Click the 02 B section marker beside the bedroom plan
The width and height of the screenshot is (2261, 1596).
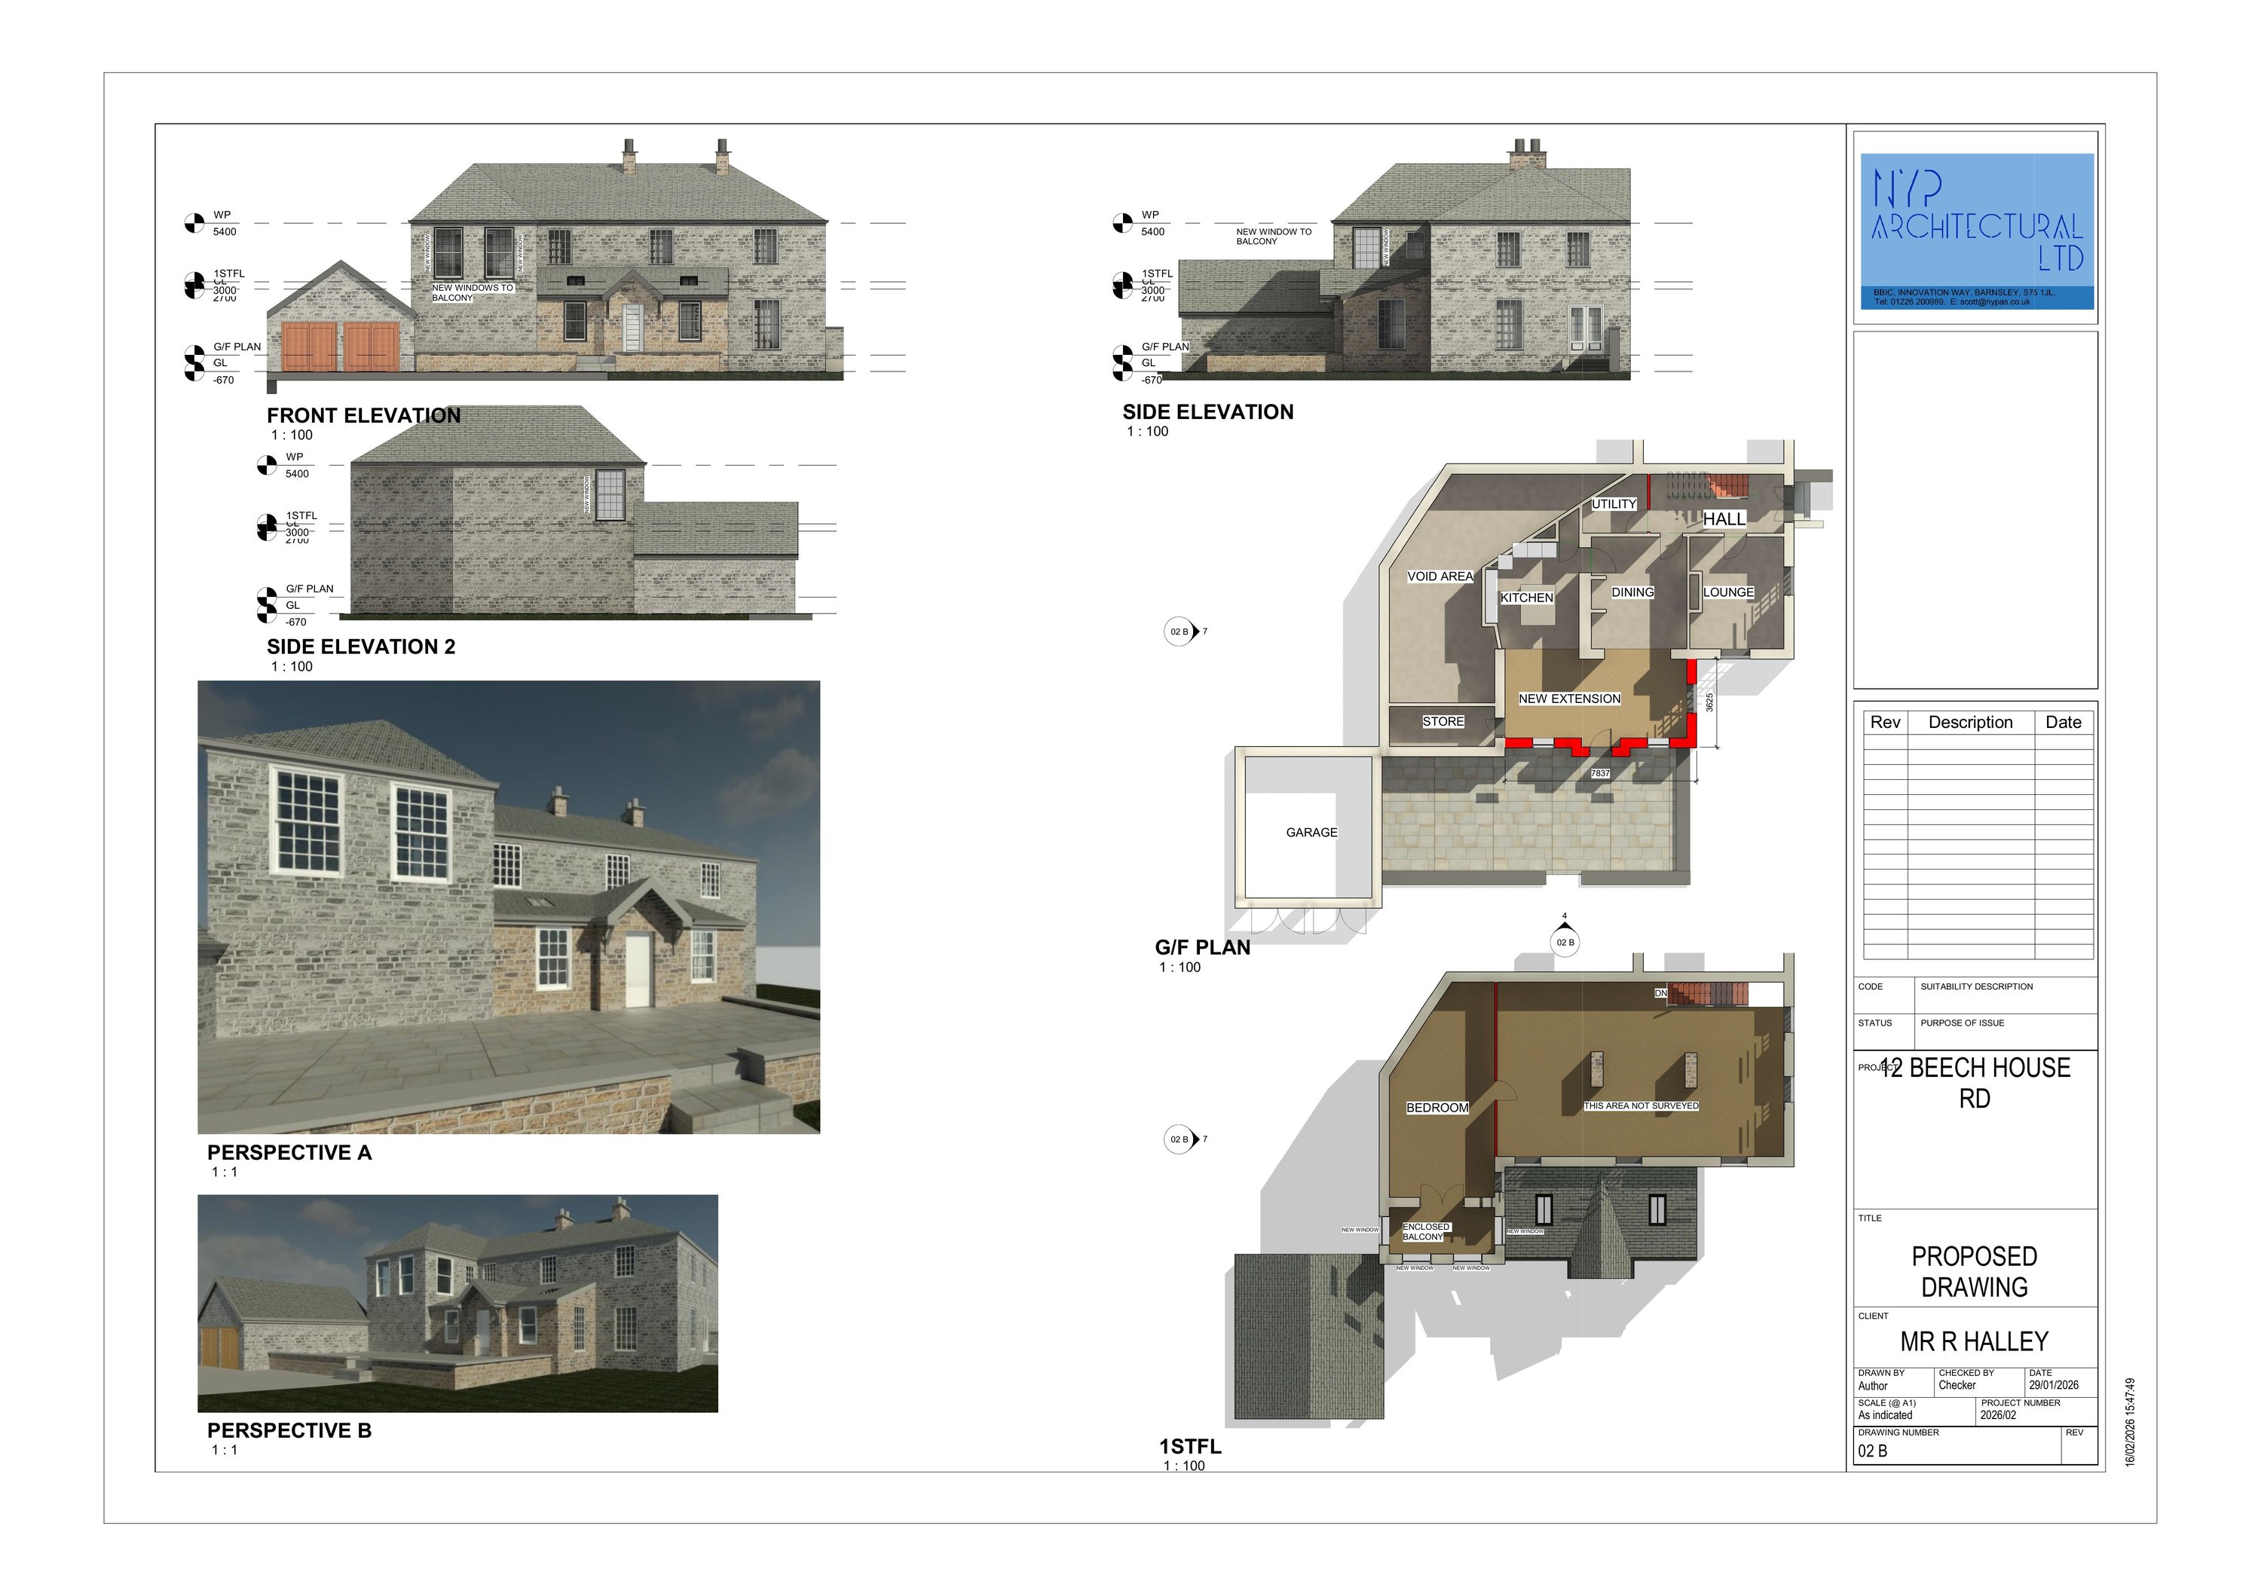tap(1179, 1139)
